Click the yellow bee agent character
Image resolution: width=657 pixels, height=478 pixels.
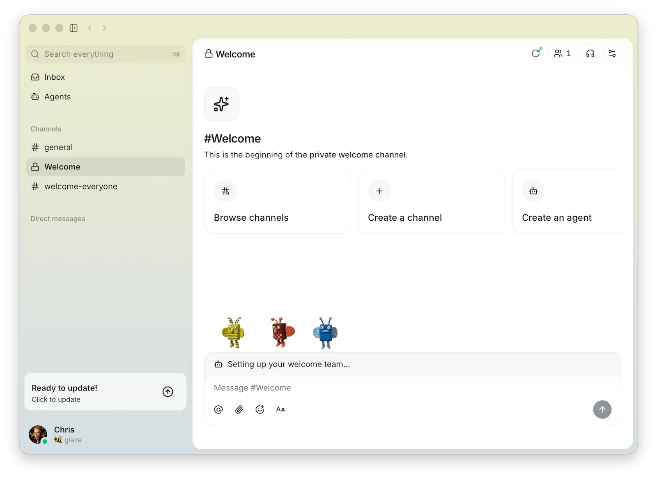coord(233,333)
